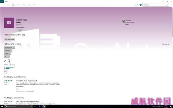This screenshot has width=173, height=108.
Task: Open the PC device dropdown
Action: 7,56
